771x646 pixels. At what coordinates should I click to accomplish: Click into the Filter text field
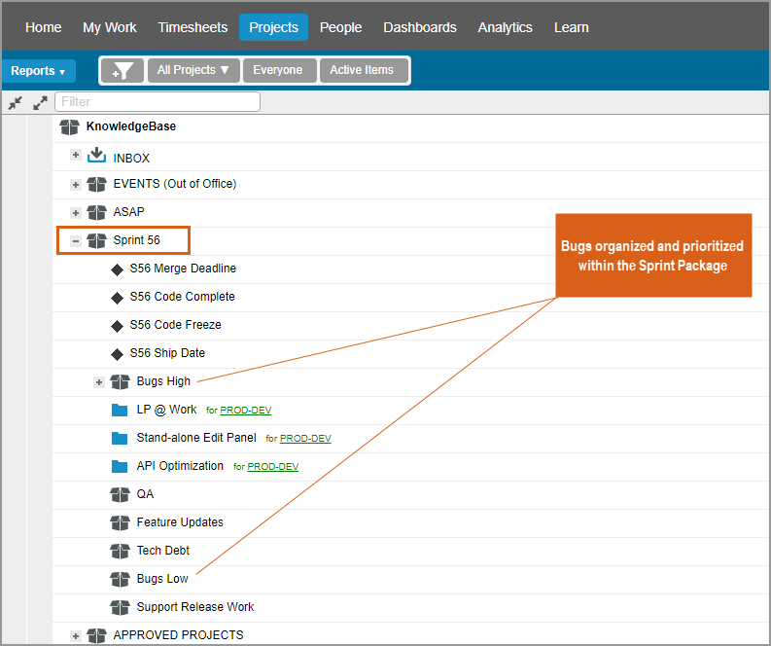tap(158, 101)
